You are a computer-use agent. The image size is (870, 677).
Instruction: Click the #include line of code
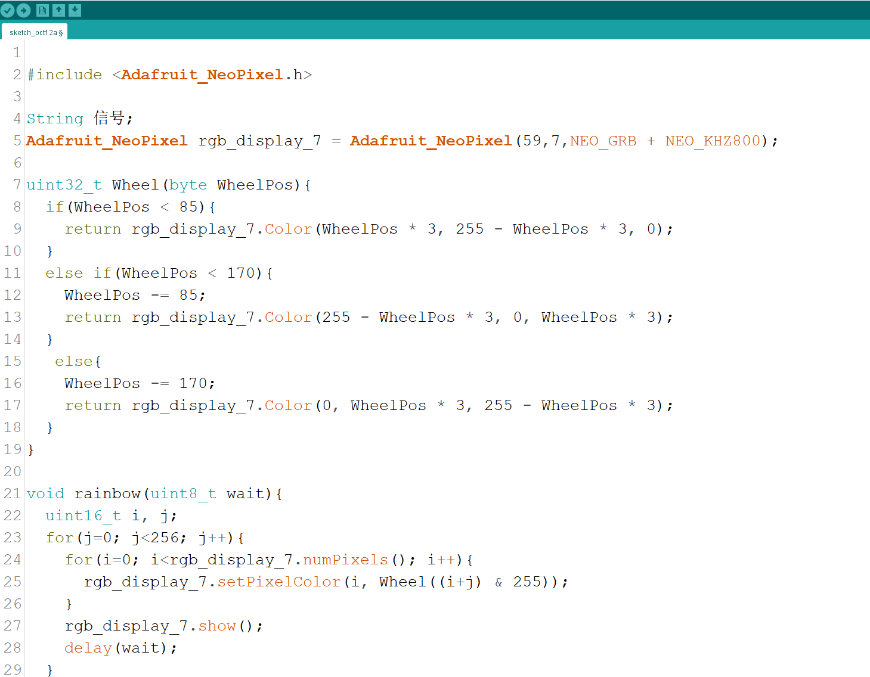[x=169, y=74]
